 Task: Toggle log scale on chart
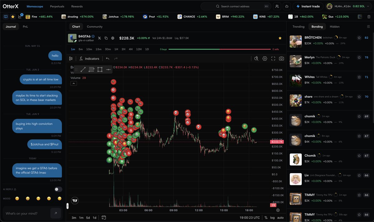pos(272,218)
